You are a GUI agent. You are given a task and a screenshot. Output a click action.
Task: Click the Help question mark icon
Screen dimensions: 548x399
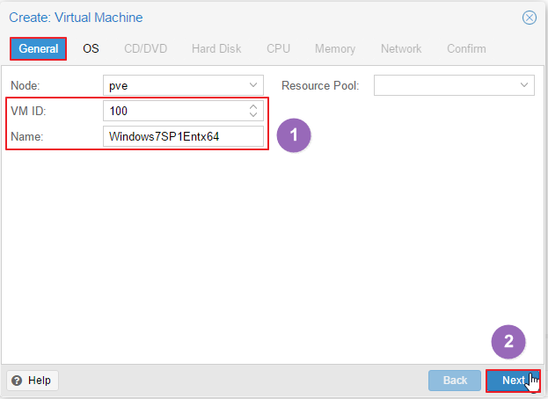[x=17, y=381]
